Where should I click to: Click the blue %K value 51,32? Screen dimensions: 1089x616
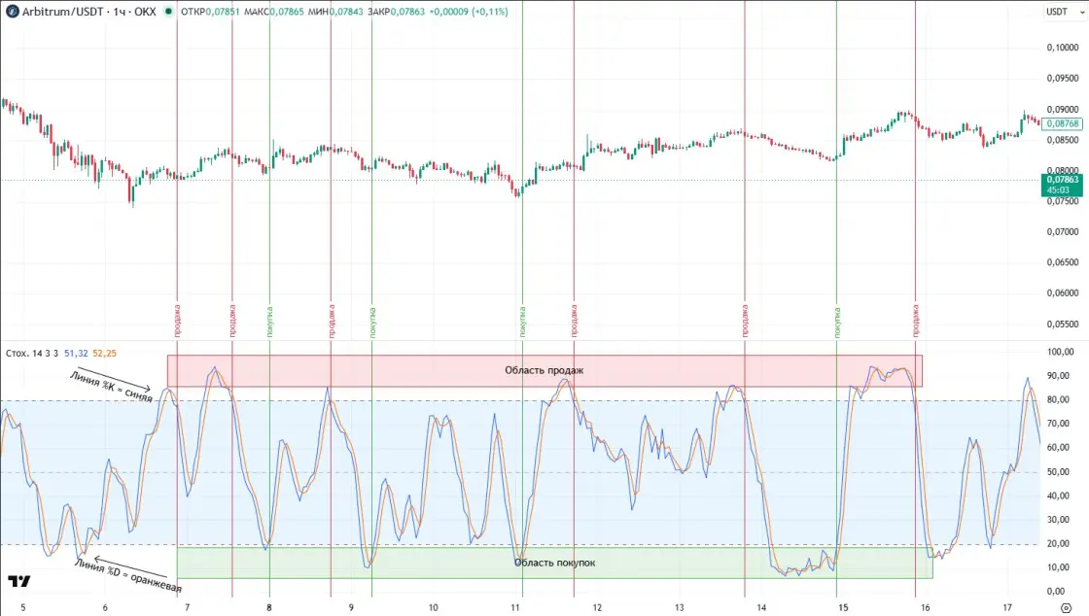[x=76, y=353]
